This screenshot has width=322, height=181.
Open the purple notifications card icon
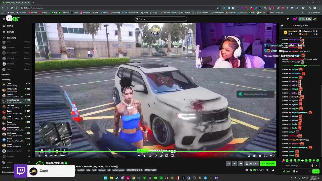coord(294,19)
